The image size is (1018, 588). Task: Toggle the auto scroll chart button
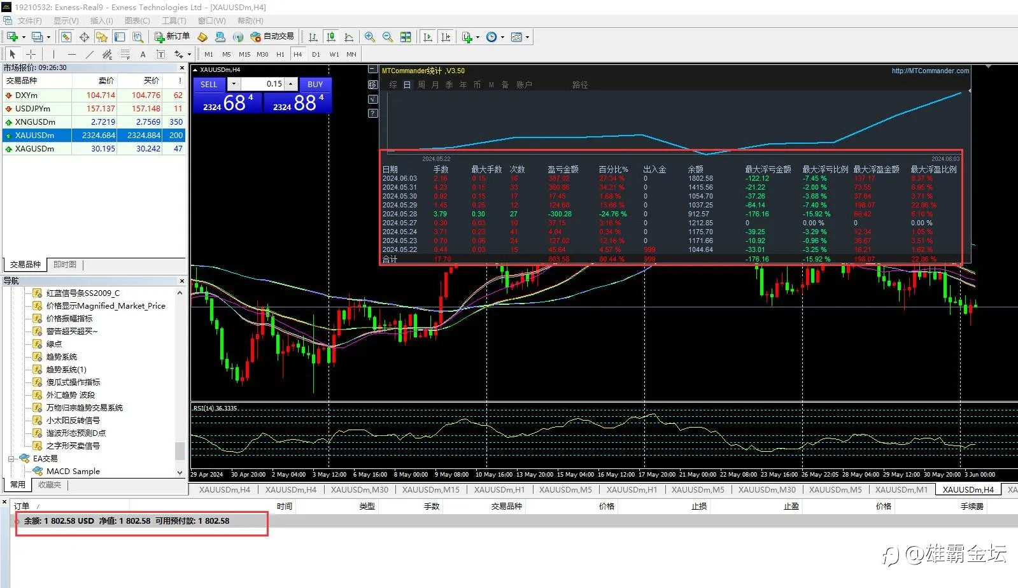428,37
